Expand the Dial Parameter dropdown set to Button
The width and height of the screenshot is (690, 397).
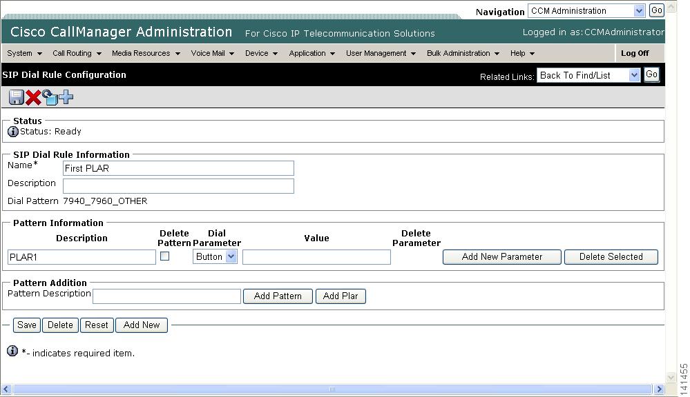[x=215, y=256]
